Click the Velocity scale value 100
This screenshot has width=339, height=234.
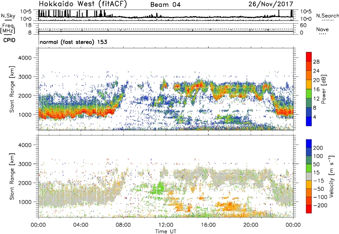point(318,156)
